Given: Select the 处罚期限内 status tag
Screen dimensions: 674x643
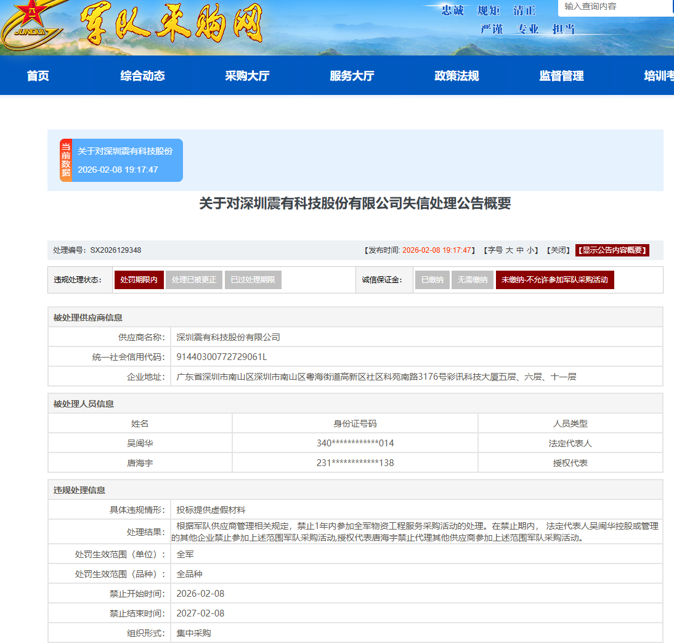Looking at the screenshot, I should [x=139, y=279].
